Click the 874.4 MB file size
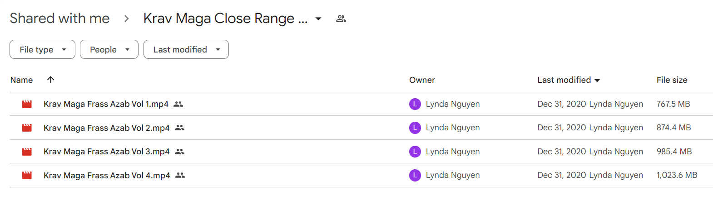 pos(673,128)
